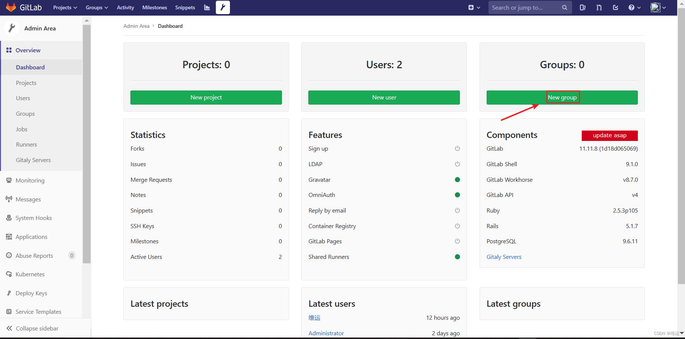Open the 维运 user link
This screenshot has width=685, height=339.
314,317
